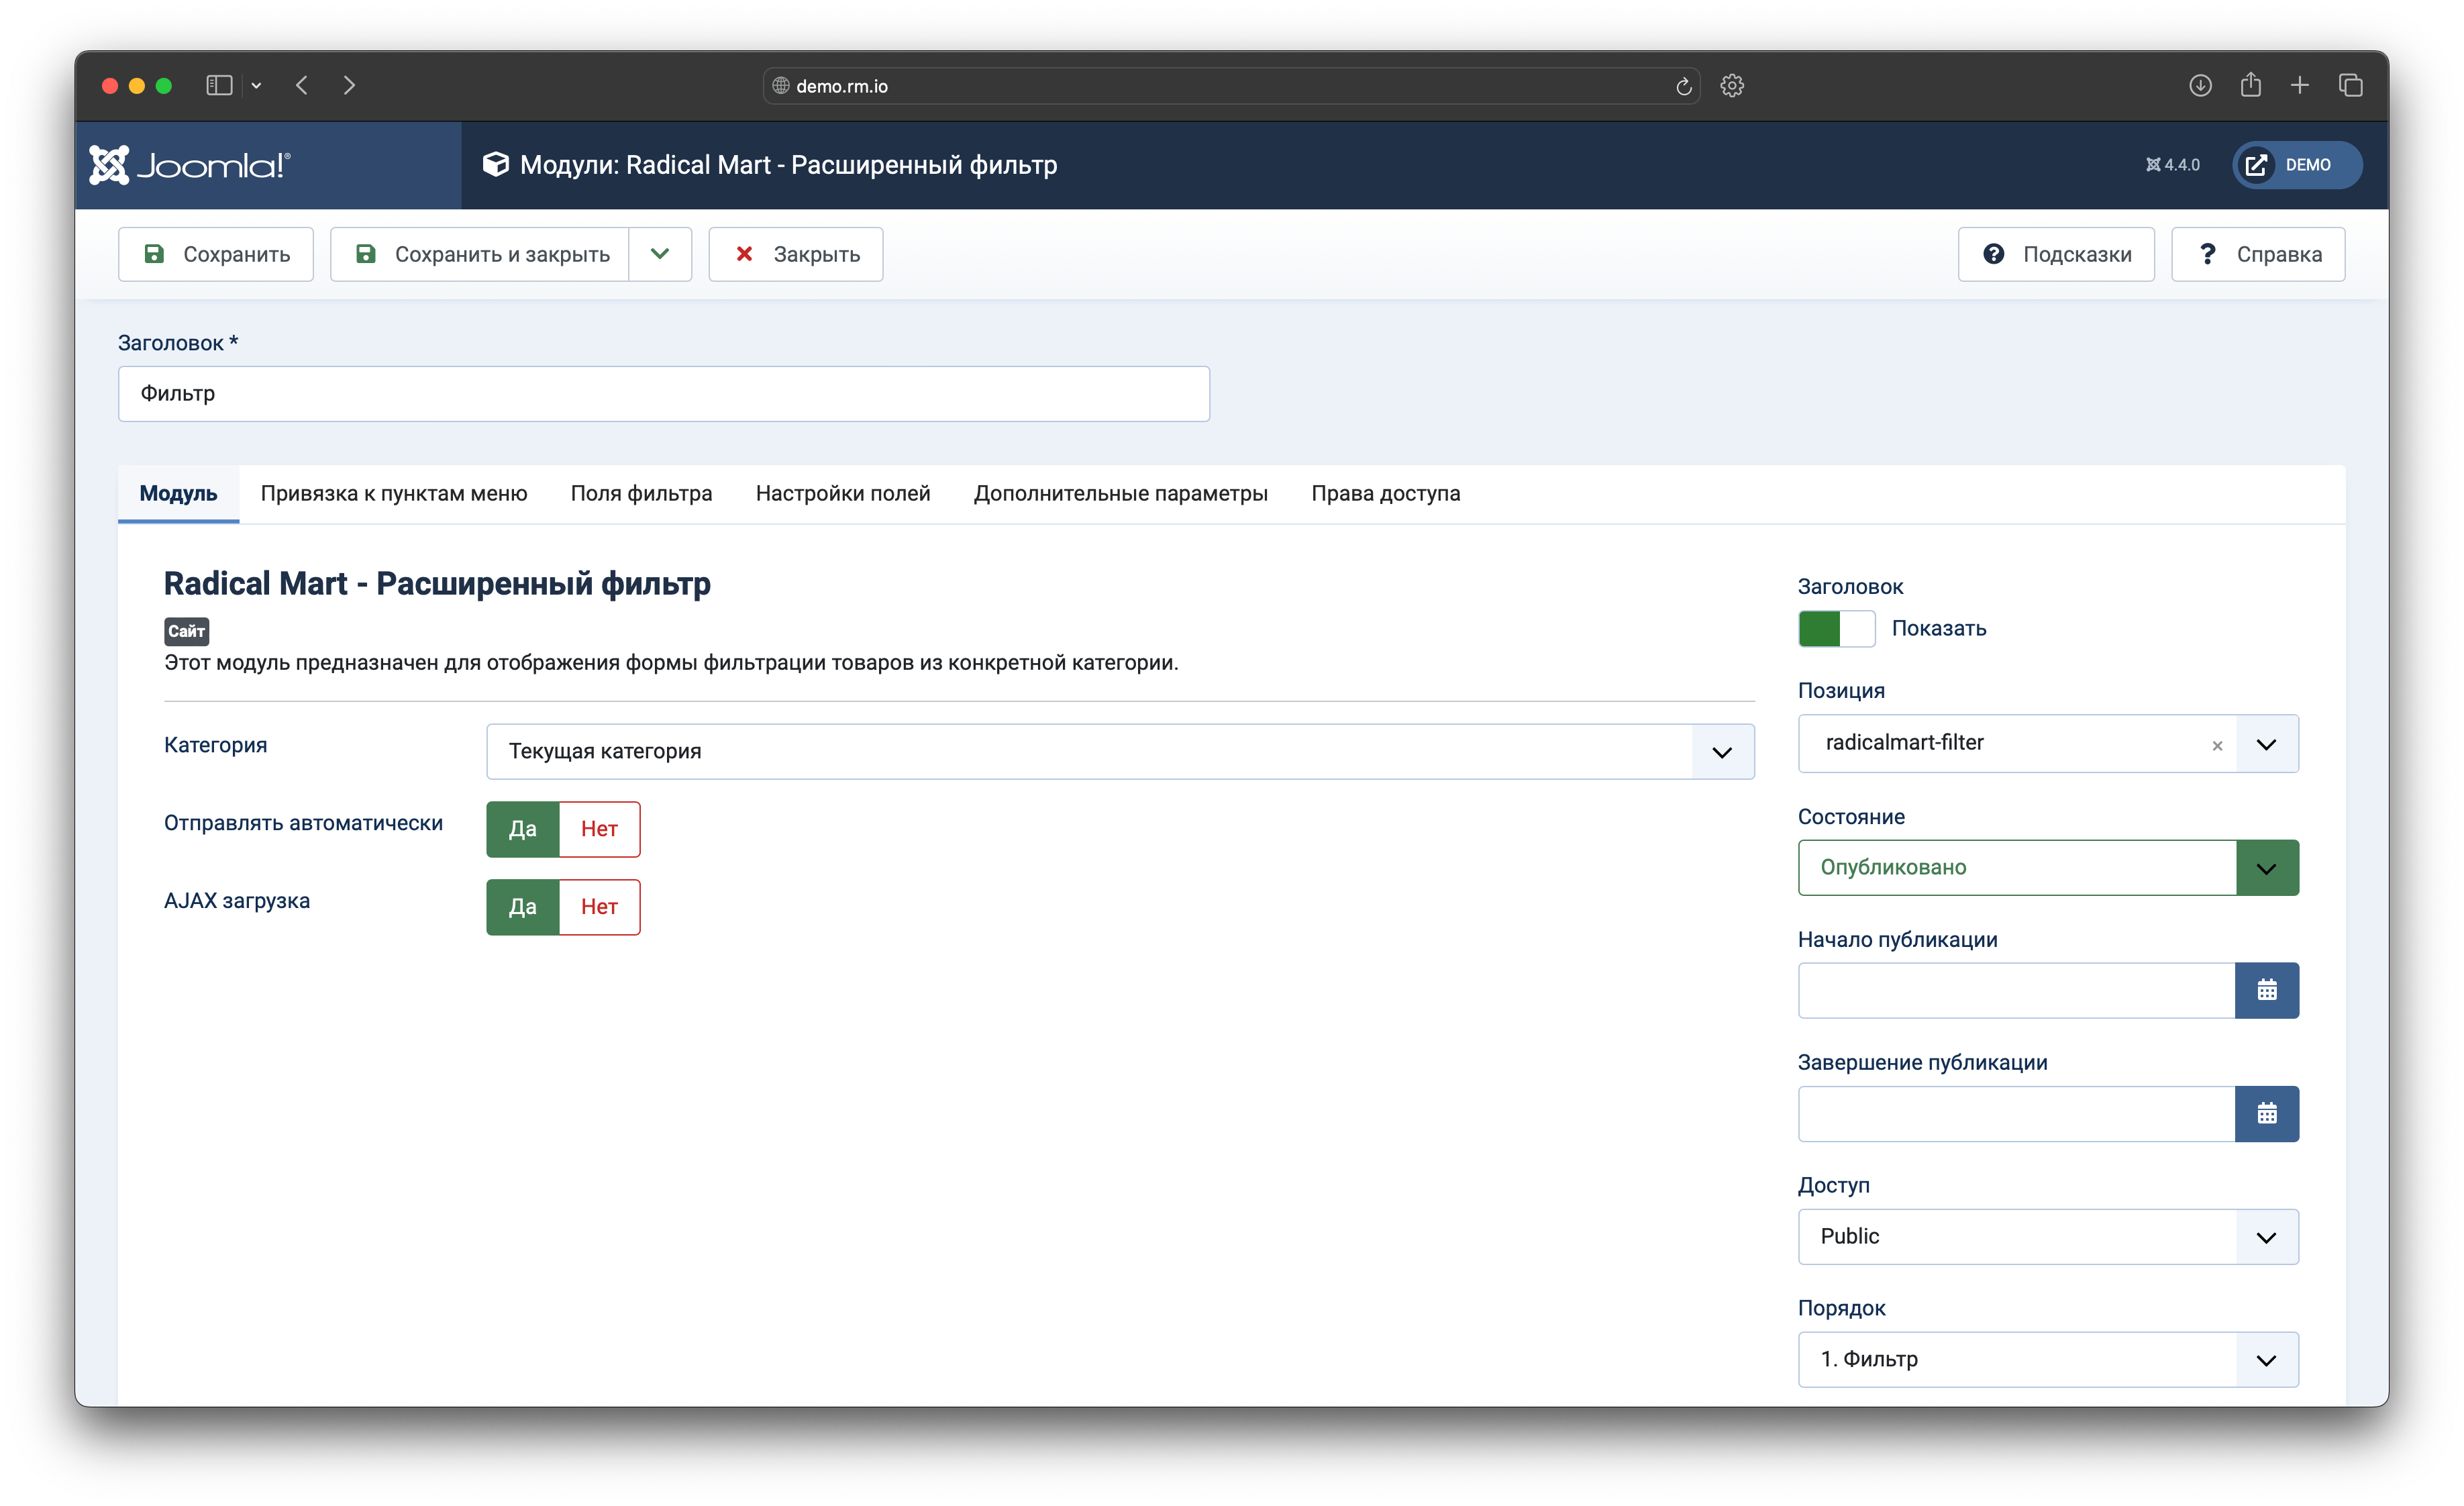Go forward with the browser forward arrow
The height and width of the screenshot is (1506, 2464).
[x=349, y=86]
